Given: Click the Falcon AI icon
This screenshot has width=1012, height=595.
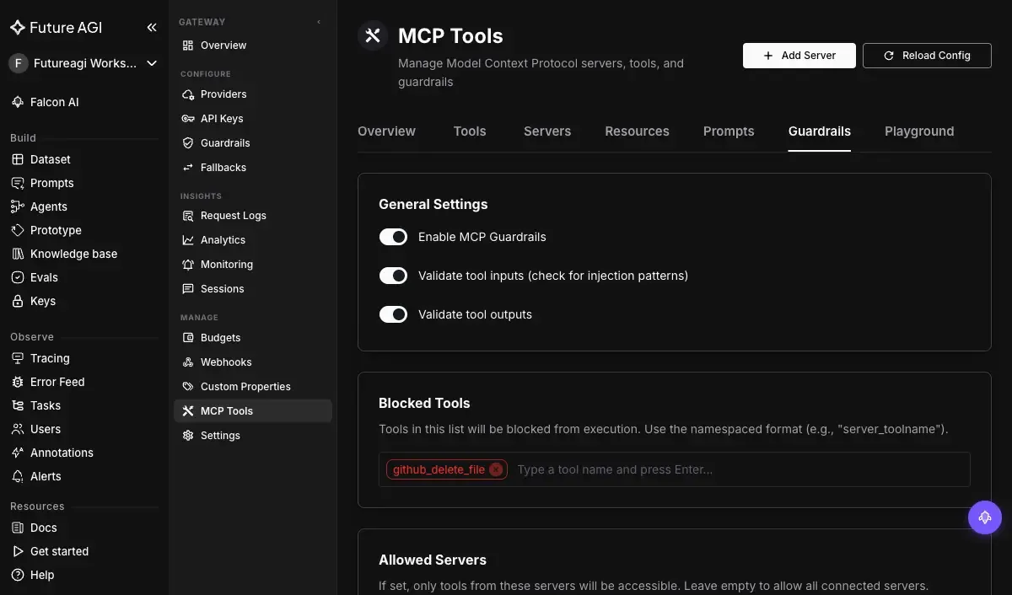Looking at the screenshot, I should 18,102.
